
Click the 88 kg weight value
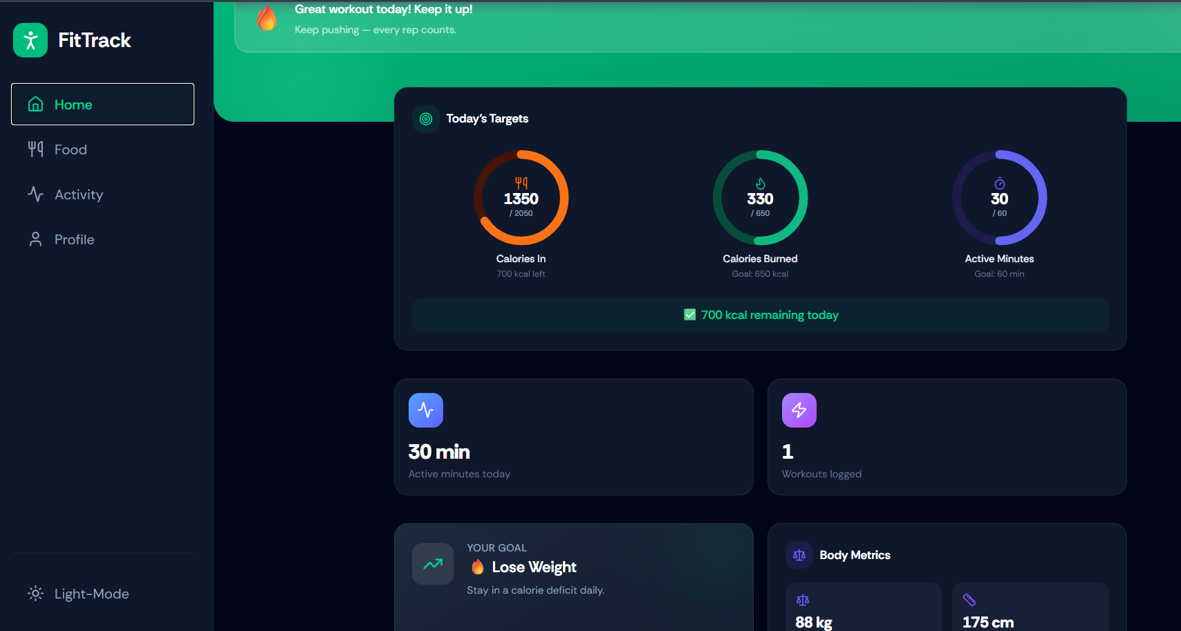point(814,622)
